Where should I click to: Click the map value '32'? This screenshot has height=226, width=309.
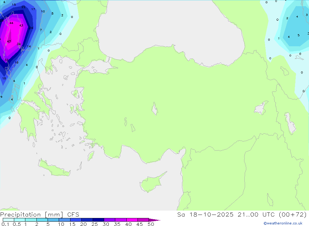click(x=6, y=60)
